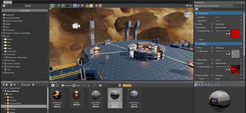246x113 pixels.
Task: Click the Import button
Action: [77, 86]
